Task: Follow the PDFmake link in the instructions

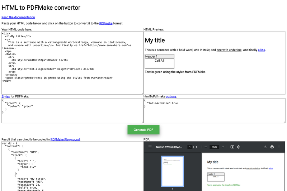Action: pyautogui.click(x=106, y=23)
